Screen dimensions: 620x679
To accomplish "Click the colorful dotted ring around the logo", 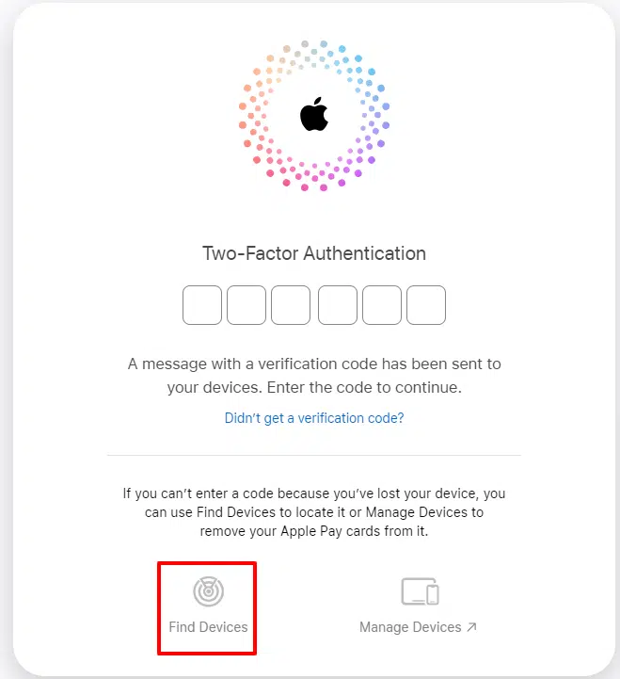I will pyautogui.click(x=314, y=116).
